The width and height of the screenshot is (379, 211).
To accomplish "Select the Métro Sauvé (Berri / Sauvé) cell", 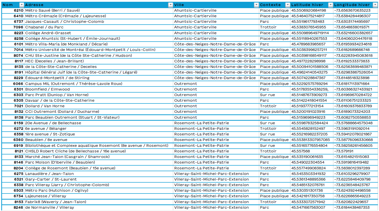I will (99, 10).
